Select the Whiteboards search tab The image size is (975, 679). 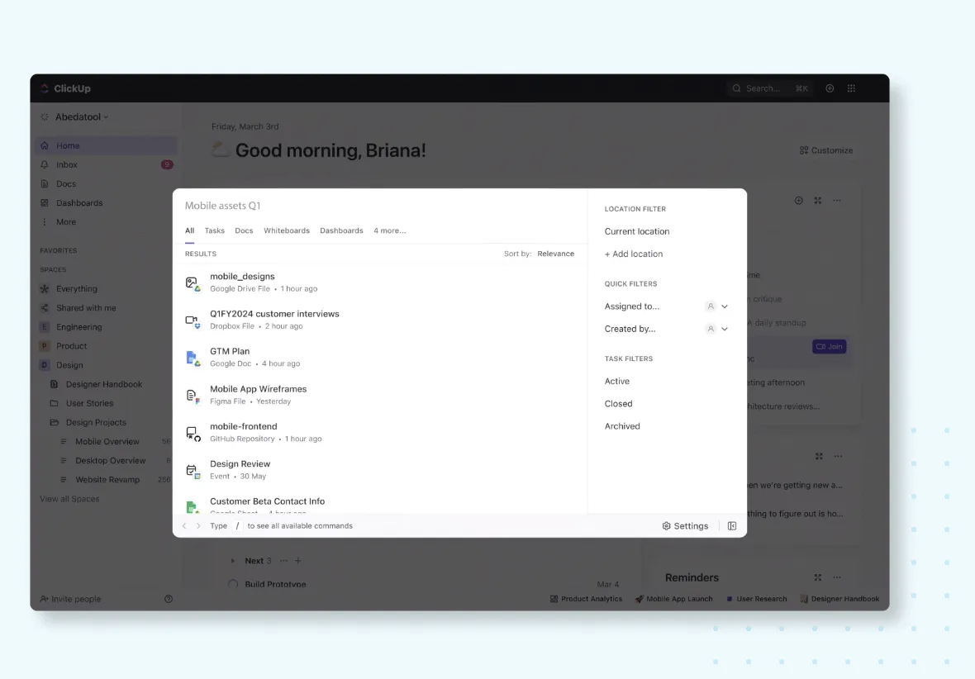pyautogui.click(x=287, y=230)
